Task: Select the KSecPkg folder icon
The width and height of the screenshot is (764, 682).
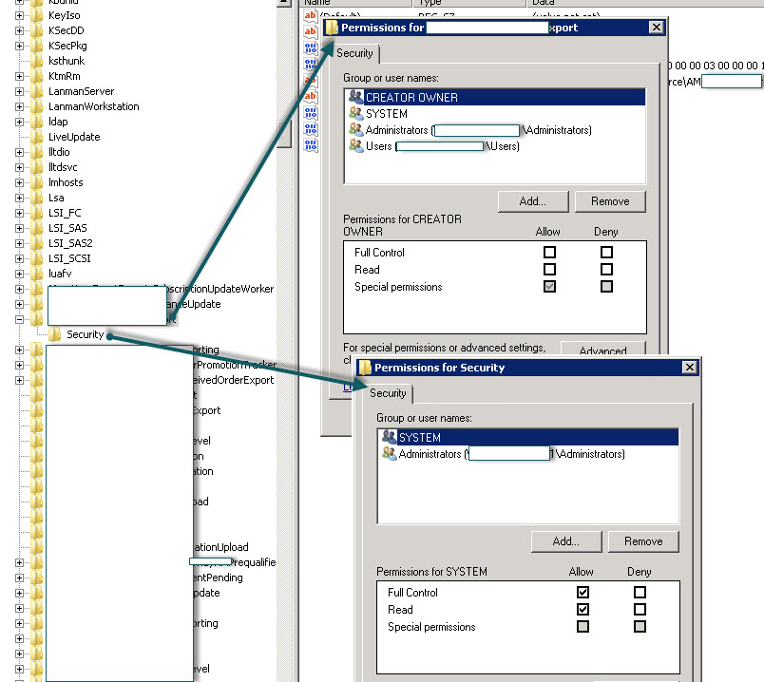Action: pos(36,46)
